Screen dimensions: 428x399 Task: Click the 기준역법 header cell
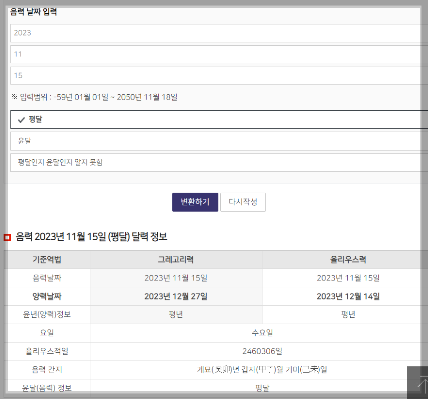click(48, 260)
